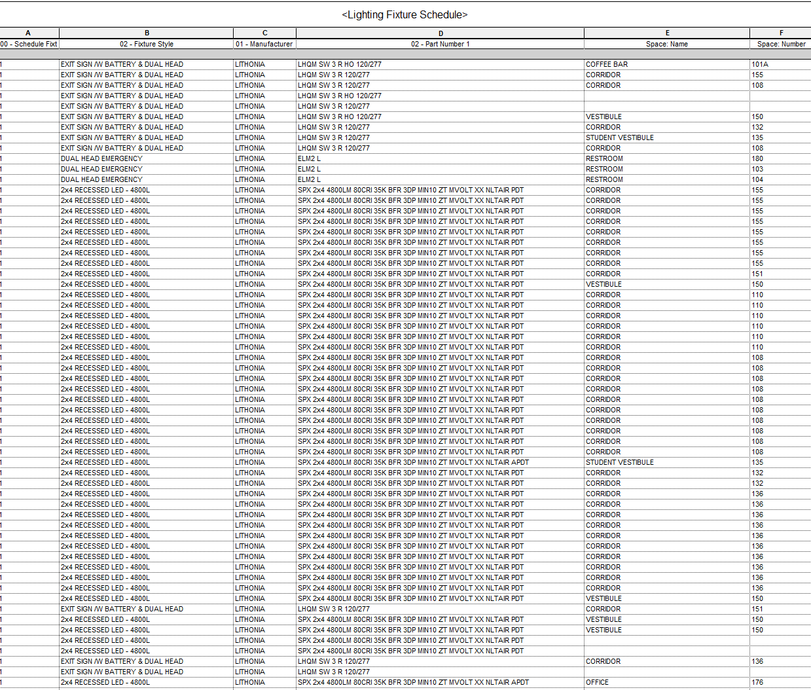Select the "02 - Fixture Style" column header

click(147, 44)
